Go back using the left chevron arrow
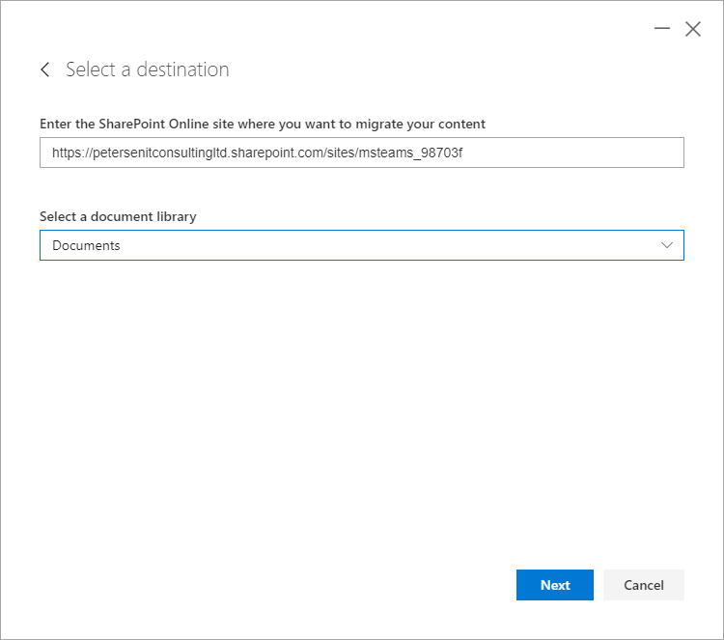Image resolution: width=724 pixels, height=640 pixels. pos(45,70)
